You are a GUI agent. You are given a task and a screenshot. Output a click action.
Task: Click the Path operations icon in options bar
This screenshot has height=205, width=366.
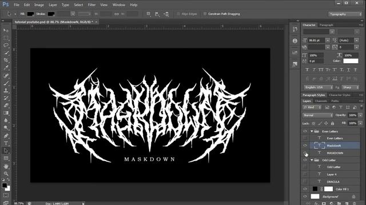(x=149, y=14)
